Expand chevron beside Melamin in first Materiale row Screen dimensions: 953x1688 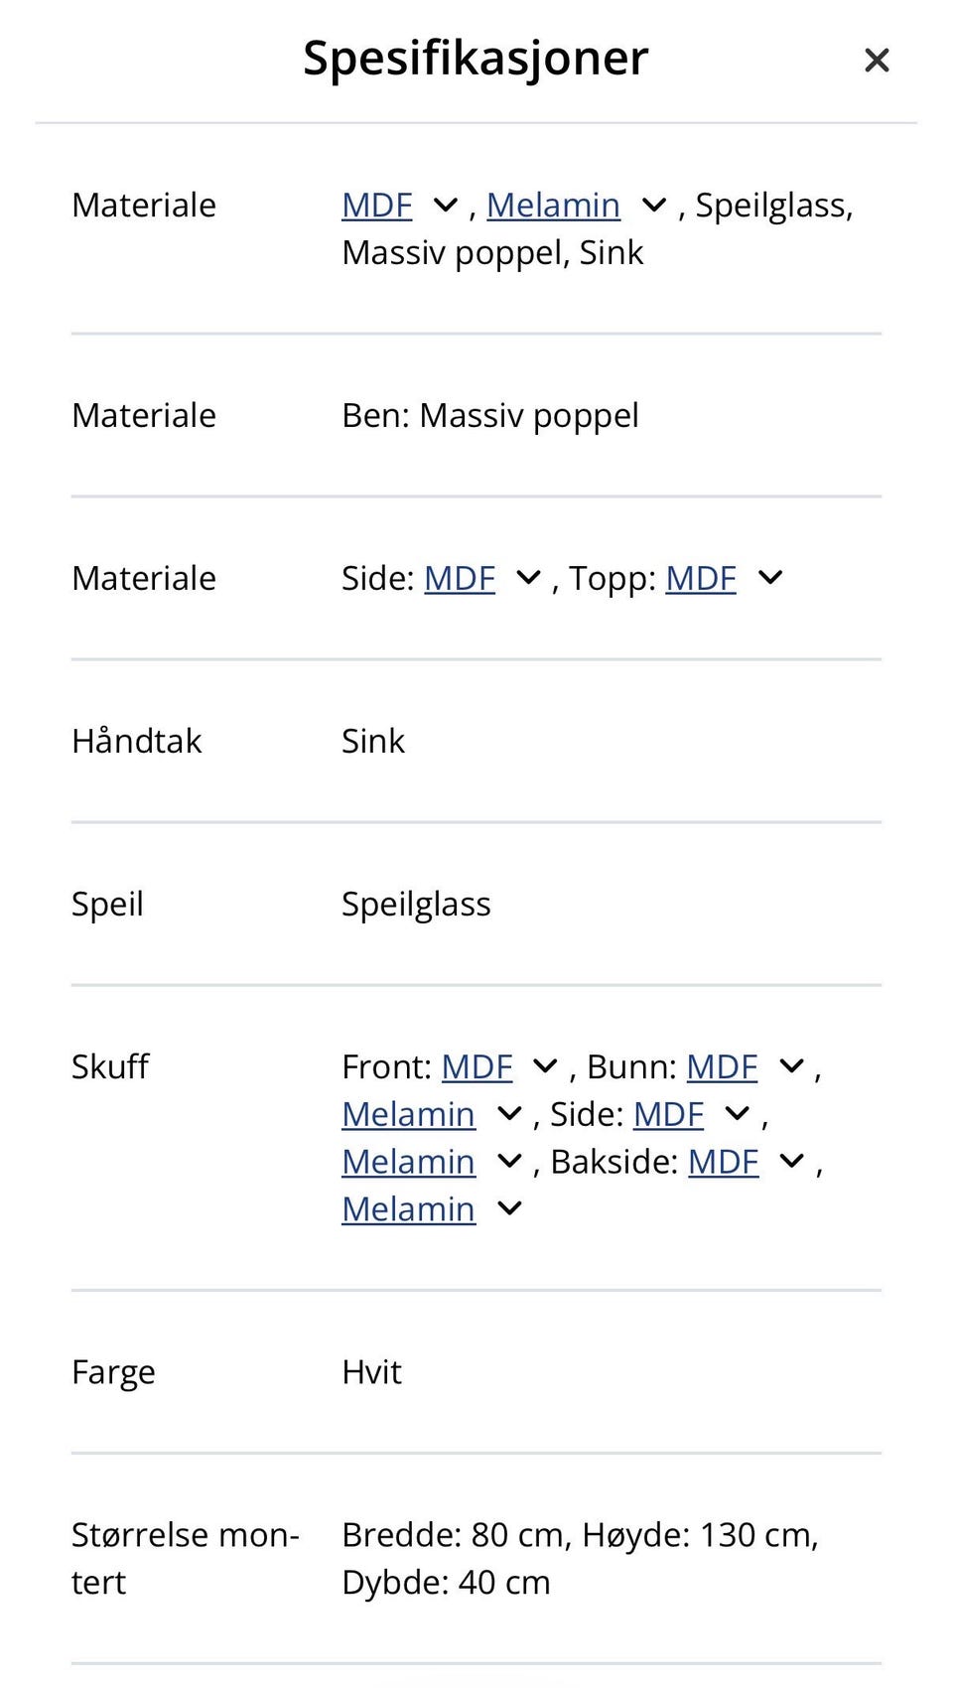point(653,206)
